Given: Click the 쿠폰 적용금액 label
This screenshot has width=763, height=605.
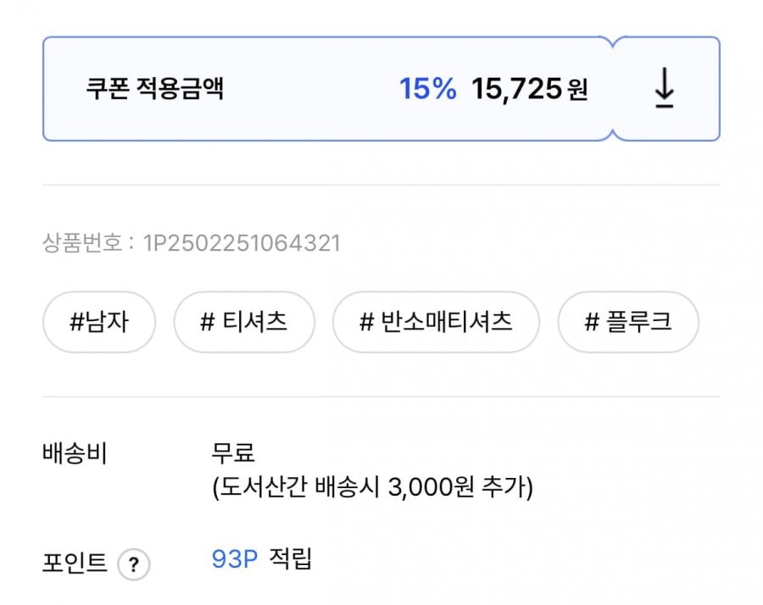Looking at the screenshot, I should (154, 89).
